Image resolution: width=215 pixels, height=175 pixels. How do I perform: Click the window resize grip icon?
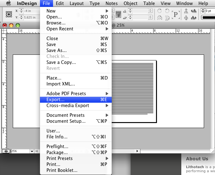coord(213,151)
